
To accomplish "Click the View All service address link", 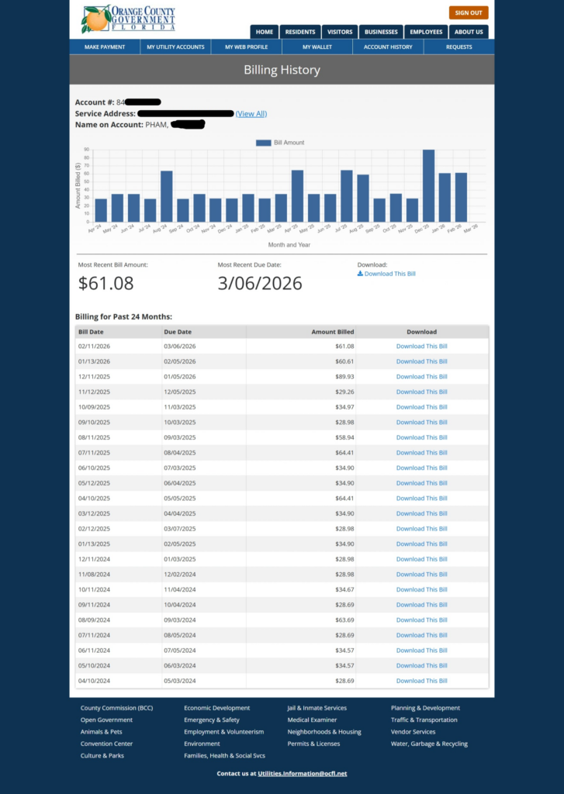I will pos(251,114).
